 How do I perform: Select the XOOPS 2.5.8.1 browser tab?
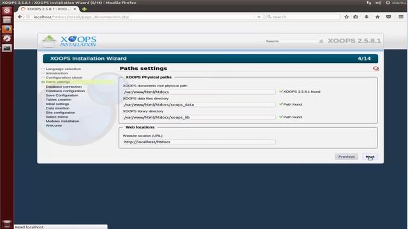(48, 9)
